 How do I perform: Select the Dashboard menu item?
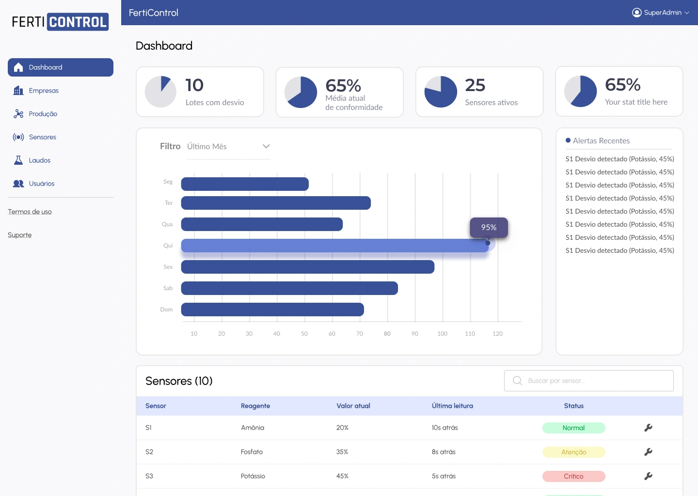61,67
